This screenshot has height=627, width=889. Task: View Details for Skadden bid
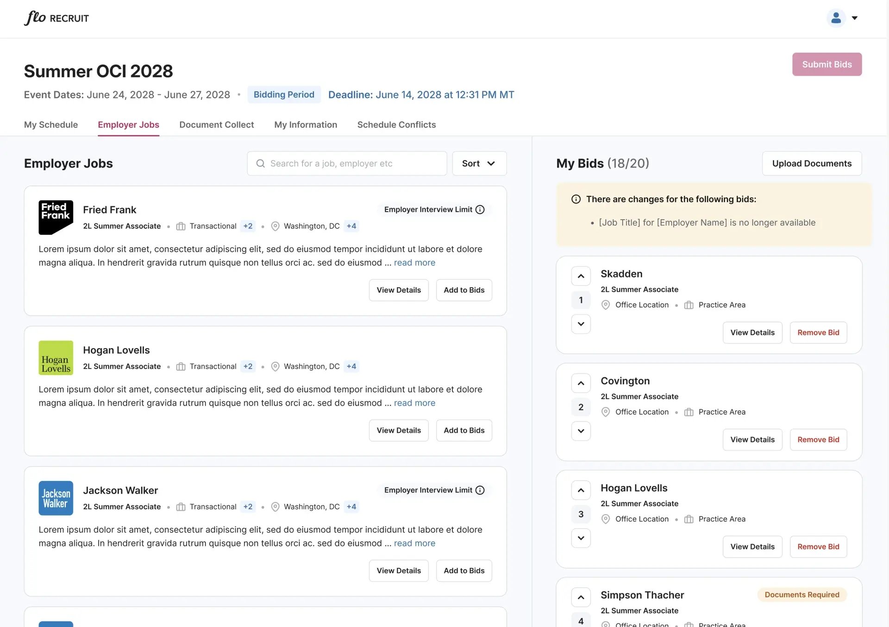pyautogui.click(x=752, y=332)
